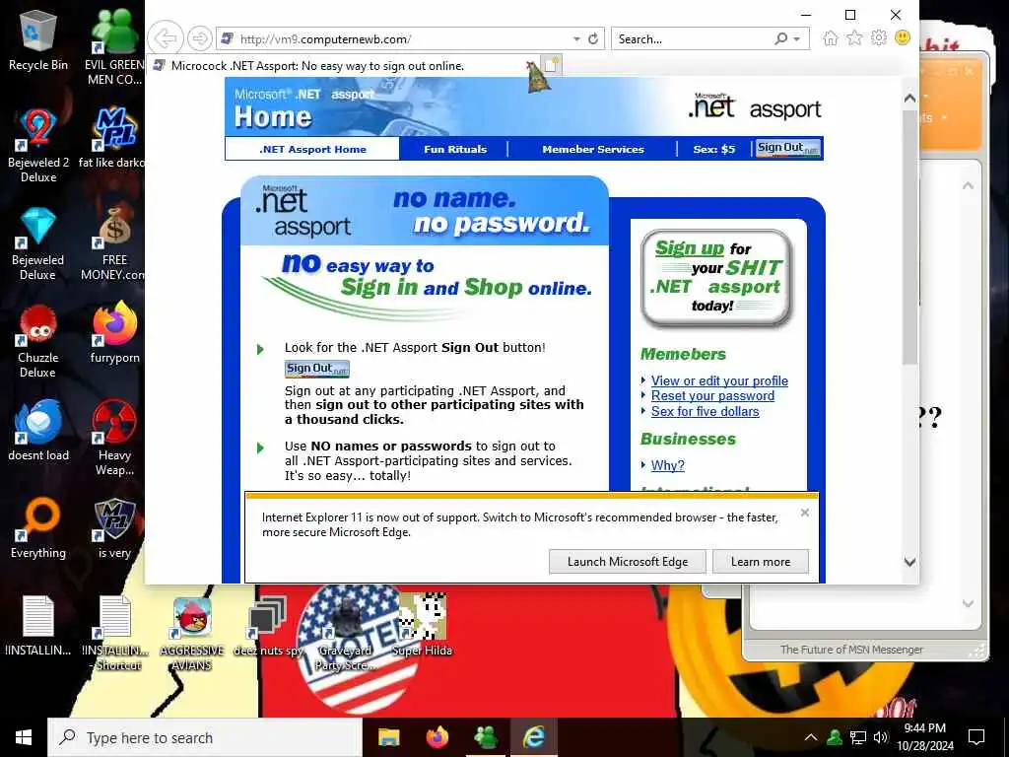
Task: Click the IE address bar URL field
Action: (x=403, y=39)
